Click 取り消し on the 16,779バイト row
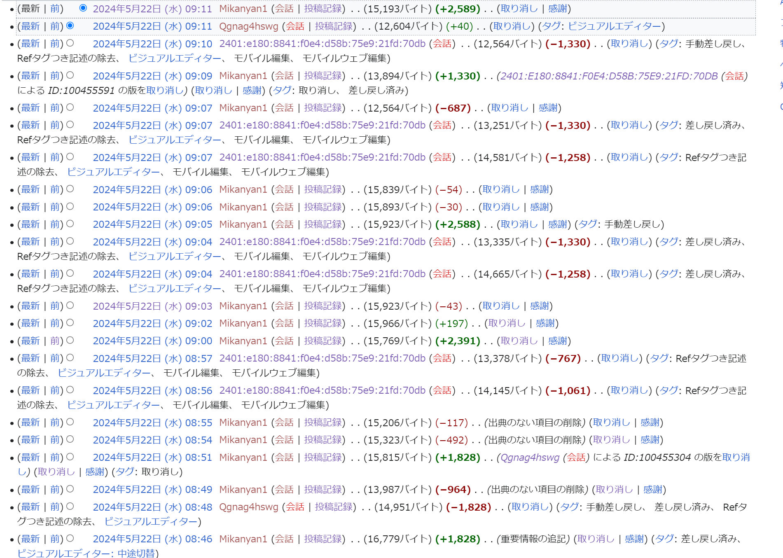The height and width of the screenshot is (558, 783). coord(596,539)
